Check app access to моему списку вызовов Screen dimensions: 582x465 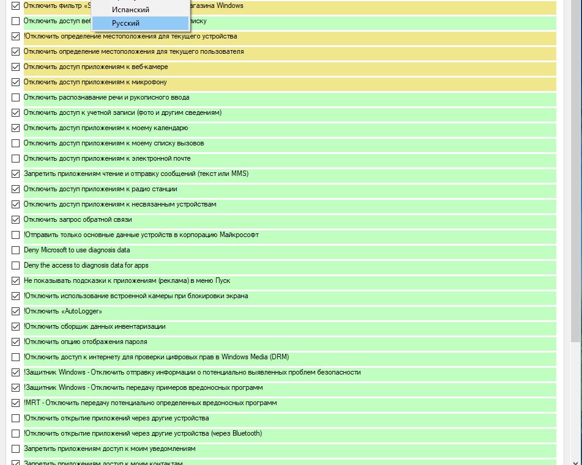(x=15, y=143)
